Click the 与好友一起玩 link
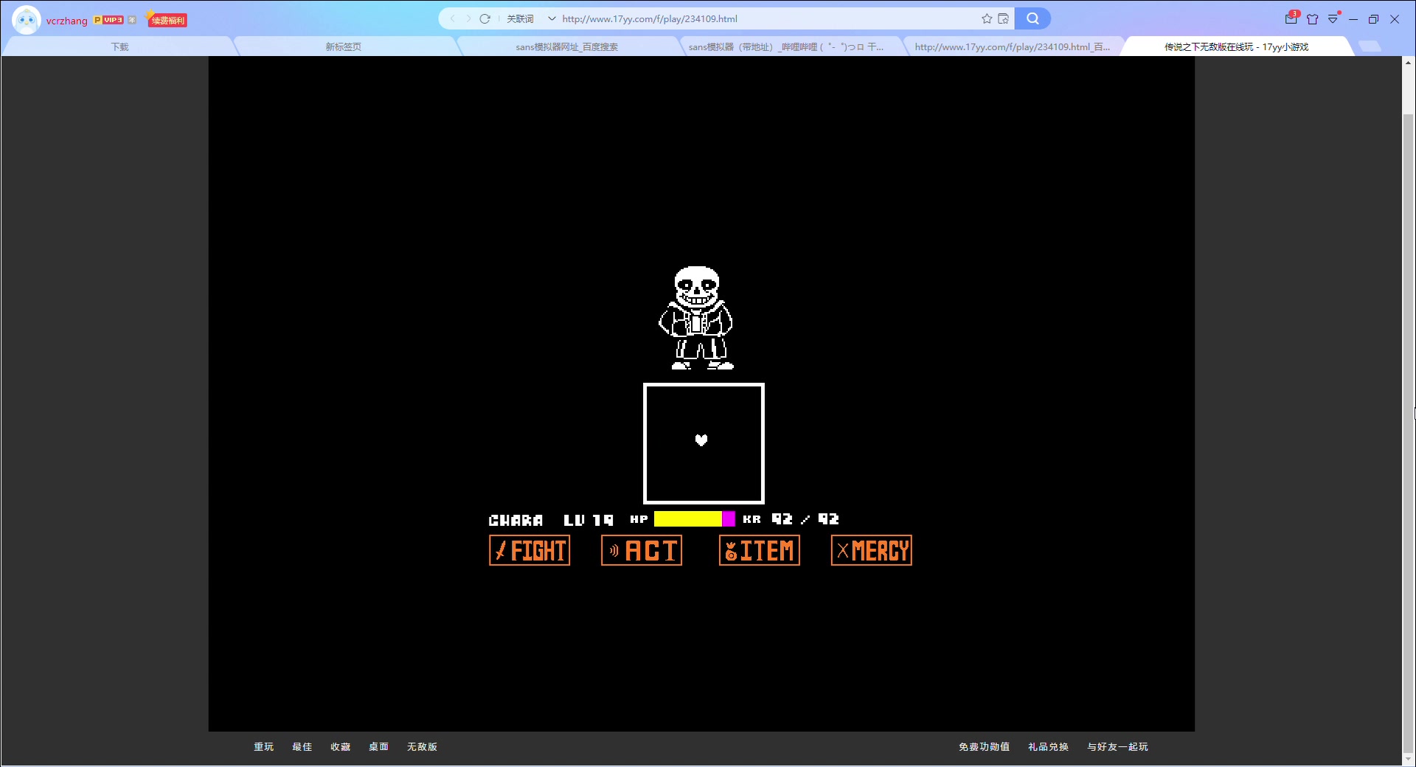1416x767 pixels. click(1117, 746)
